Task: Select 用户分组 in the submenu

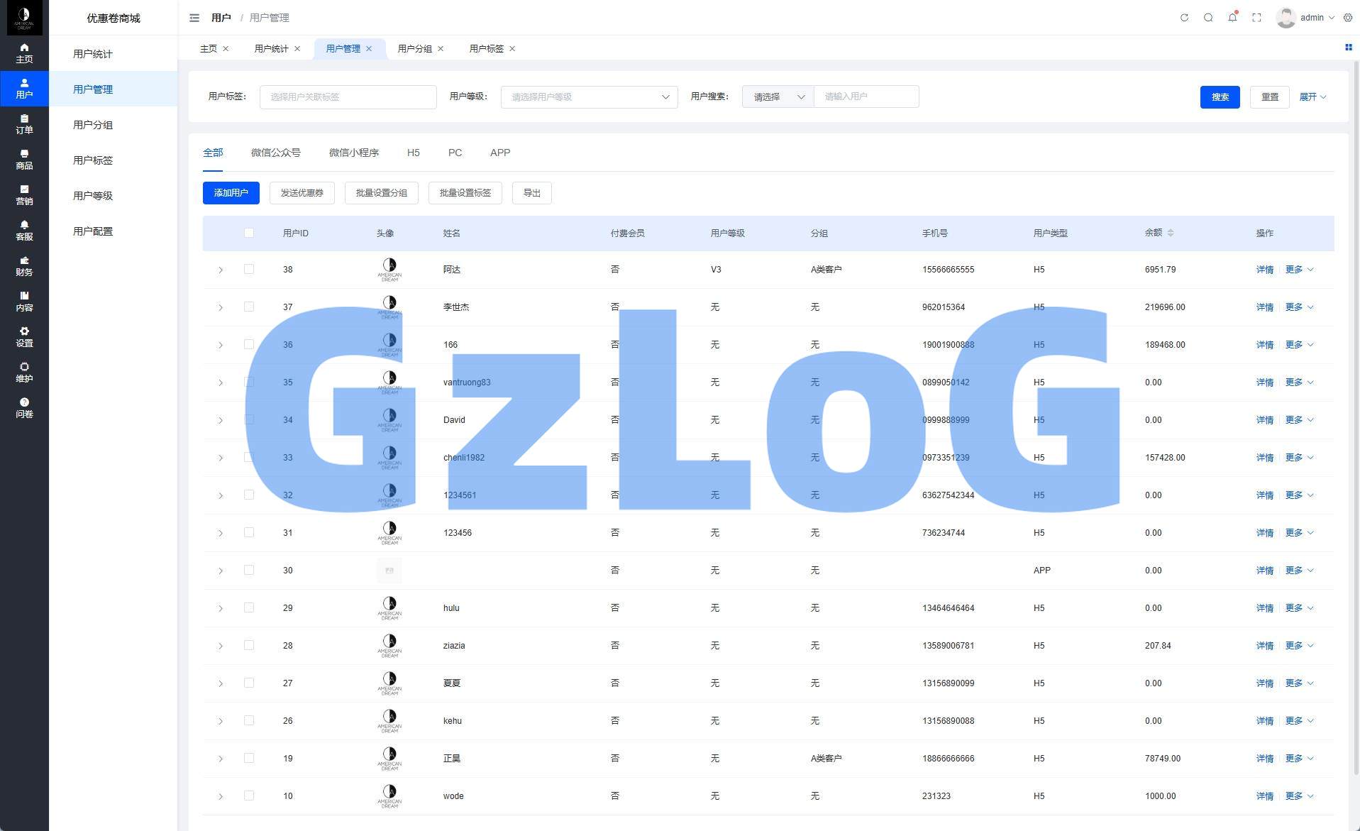Action: coord(93,125)
